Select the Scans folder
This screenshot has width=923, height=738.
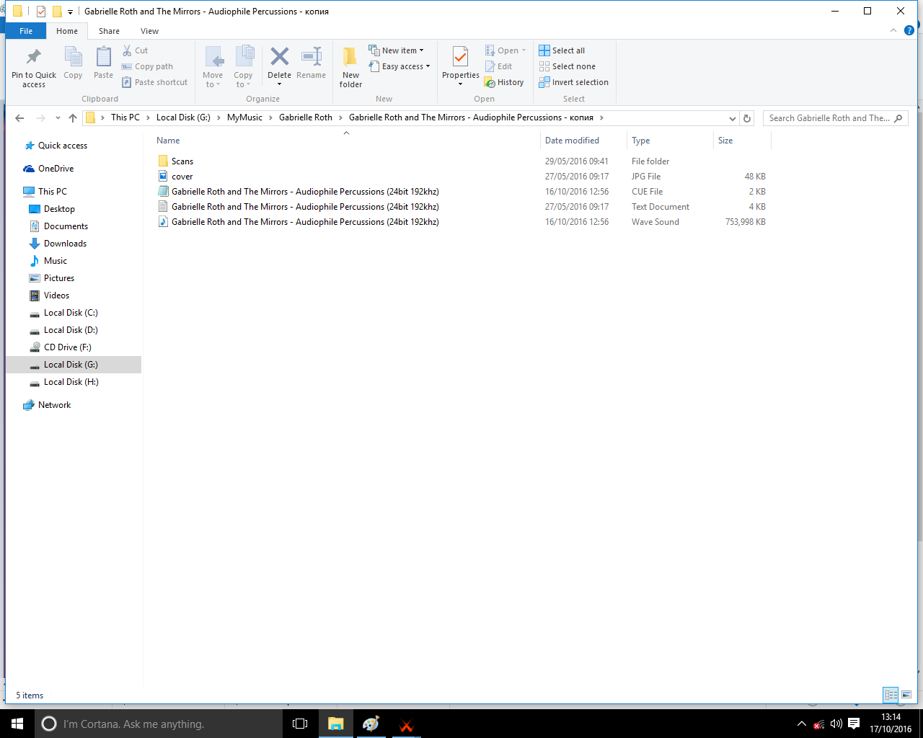click(x=182, y=161)
